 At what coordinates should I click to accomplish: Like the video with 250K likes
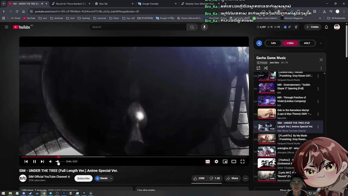(x=199, y=178)
